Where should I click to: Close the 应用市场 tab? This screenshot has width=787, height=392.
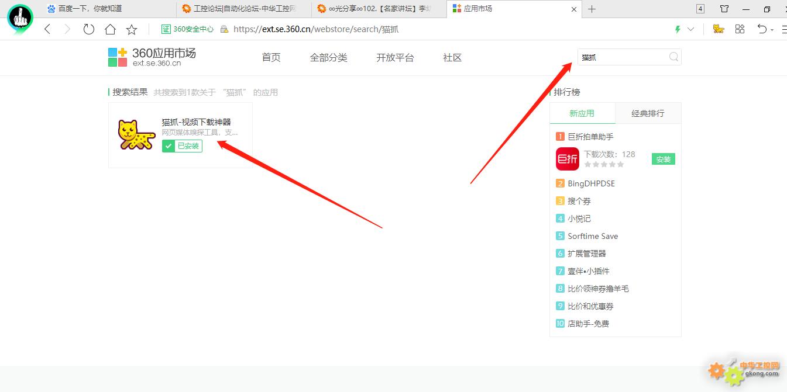[574, 9]
